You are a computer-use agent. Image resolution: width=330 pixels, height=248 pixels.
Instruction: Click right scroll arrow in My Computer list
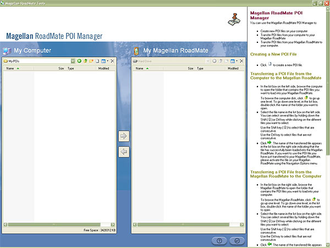pyautogui.click(x=113, y=224)
